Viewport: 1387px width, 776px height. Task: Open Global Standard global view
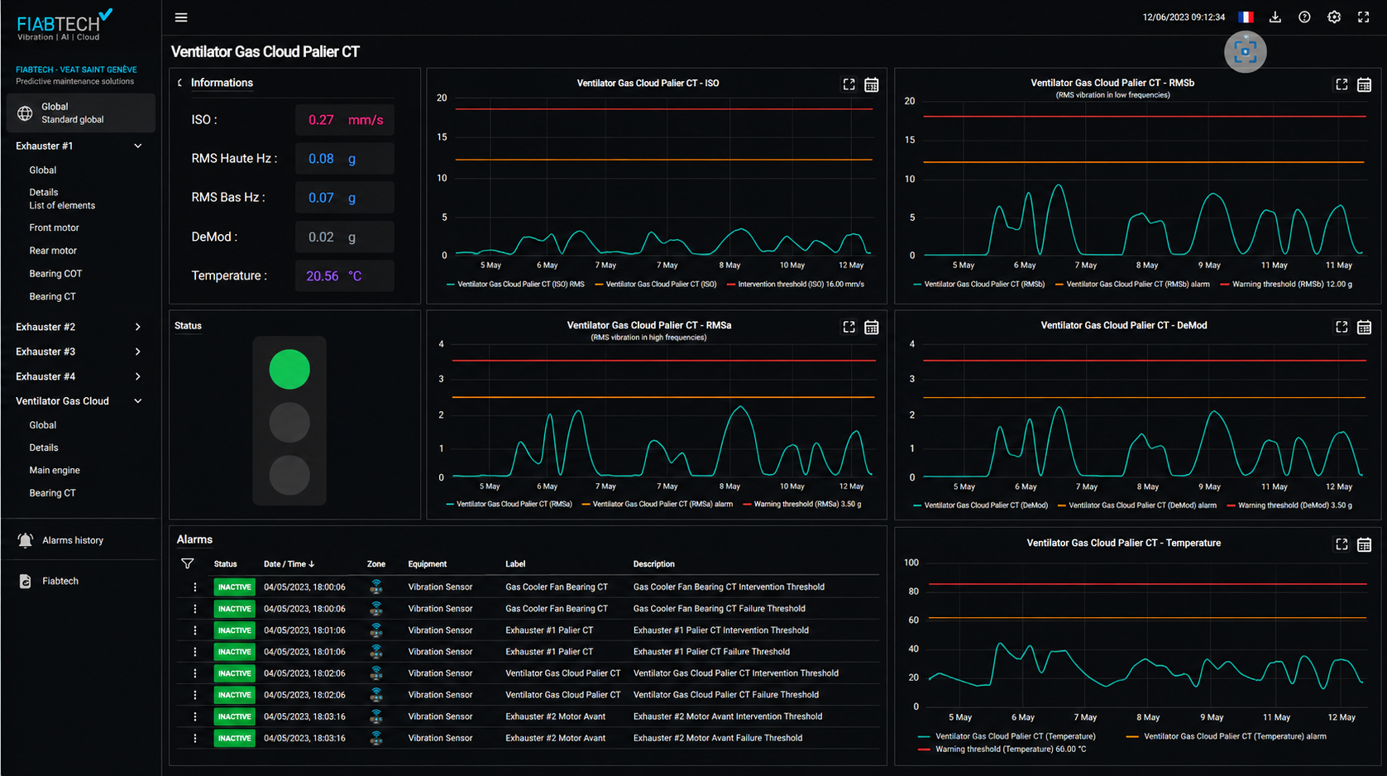tap(80, 113)
